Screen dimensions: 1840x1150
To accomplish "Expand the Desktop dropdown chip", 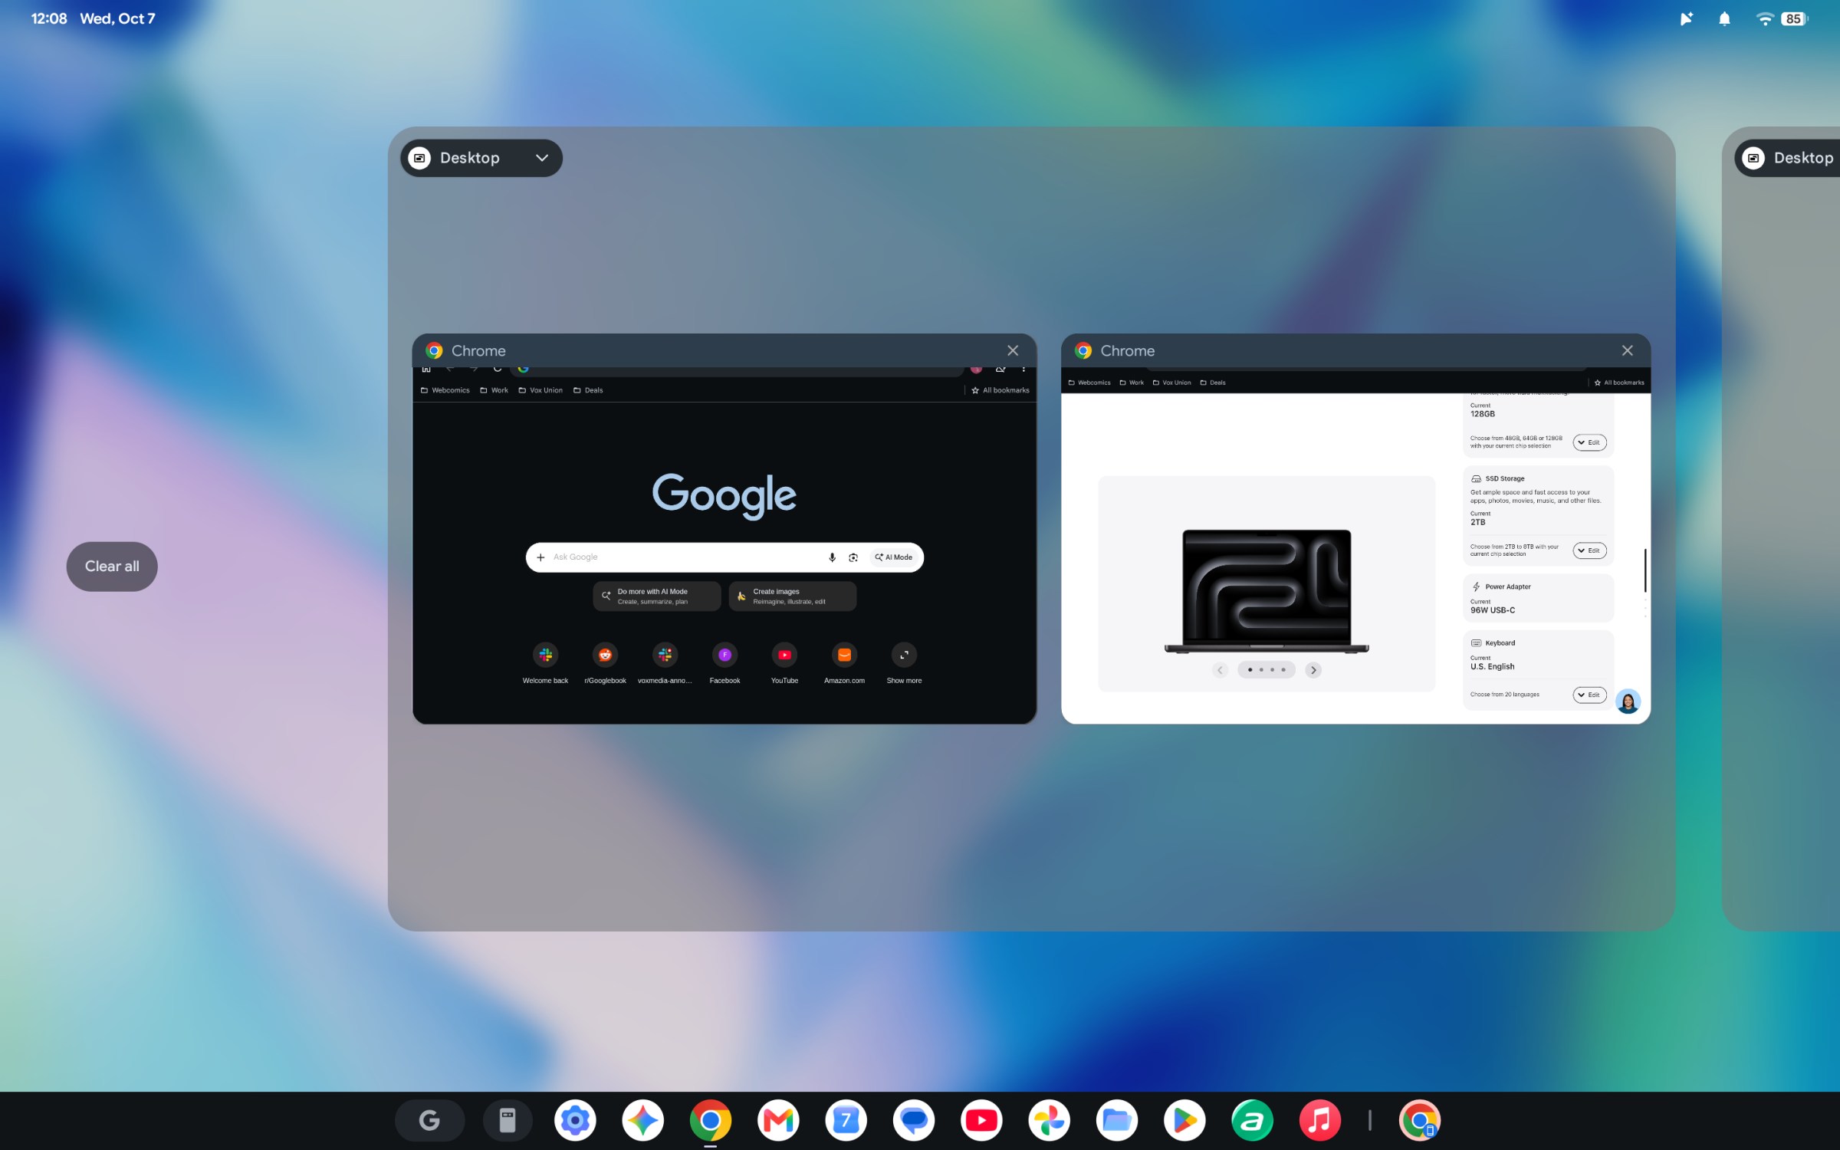I will (481, 158).
